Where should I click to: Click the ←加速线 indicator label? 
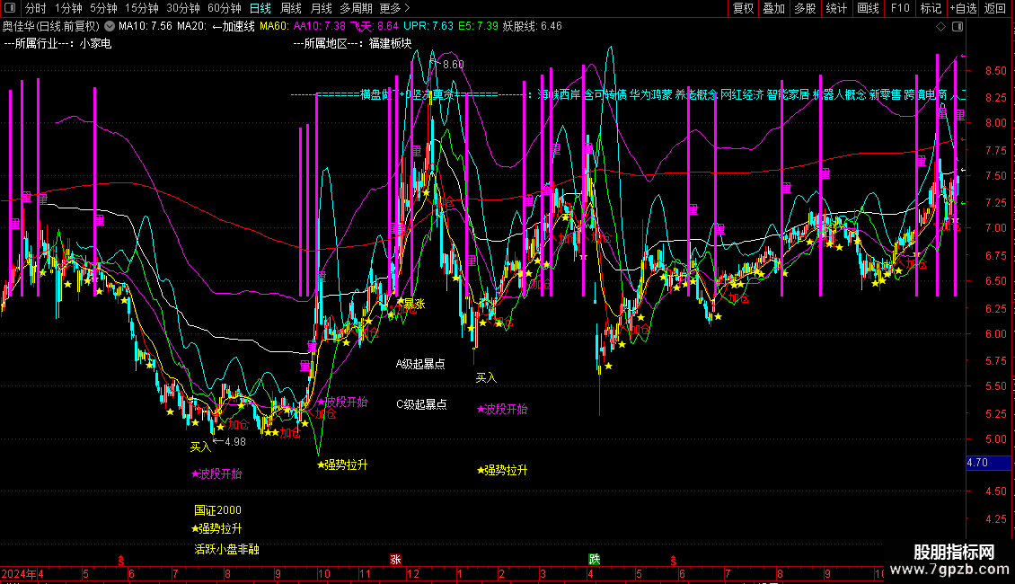(x=234, y=26)
